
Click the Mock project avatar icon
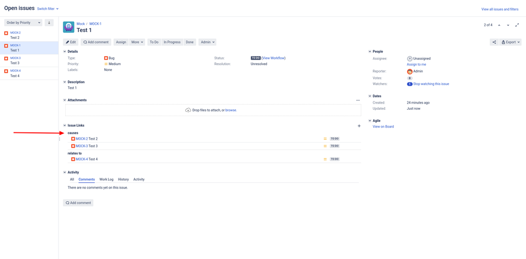click(68, 27)
